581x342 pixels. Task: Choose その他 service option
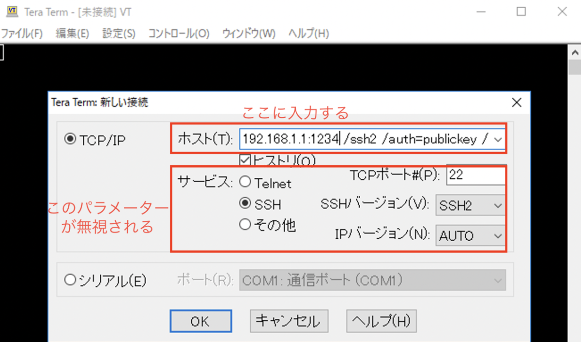(245, 225)
